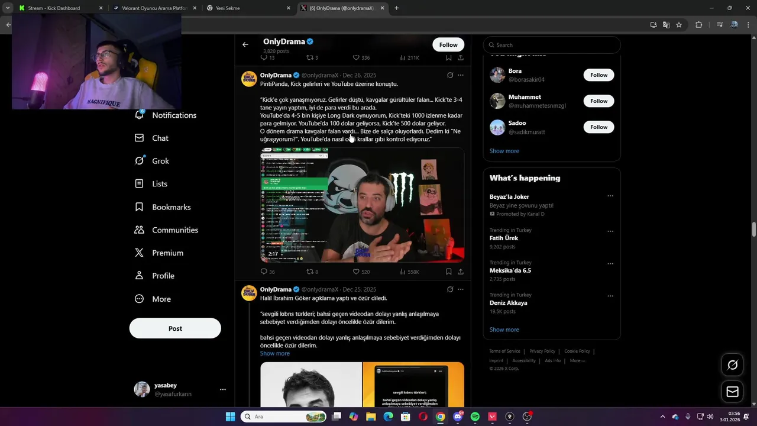The height and width of the screenshot is (426, 757).
Task: Open Grok in the left sidebar
Action: 152,161
